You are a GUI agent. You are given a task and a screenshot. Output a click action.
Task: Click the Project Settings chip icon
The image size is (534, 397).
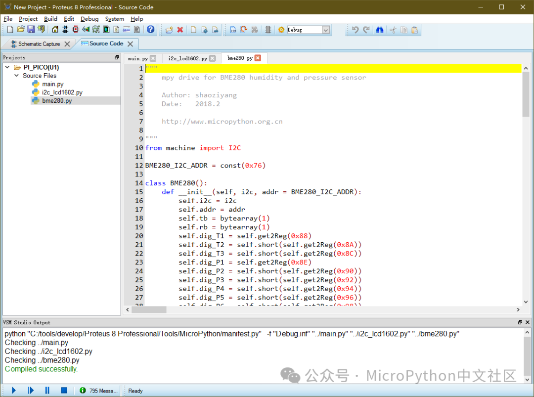(x=268, y=30)
